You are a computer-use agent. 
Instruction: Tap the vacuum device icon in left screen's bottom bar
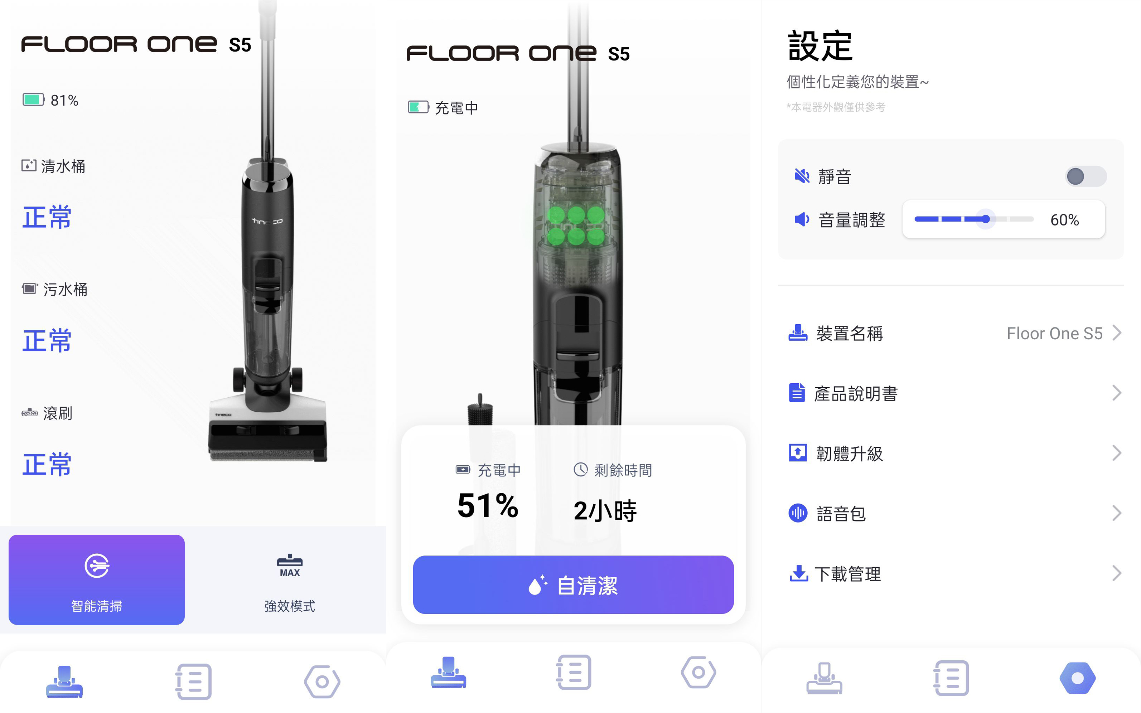click(64, 682)
